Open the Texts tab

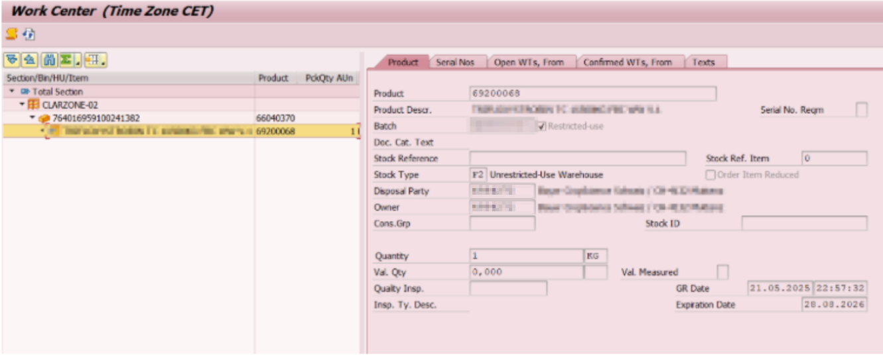coord(703,62)
